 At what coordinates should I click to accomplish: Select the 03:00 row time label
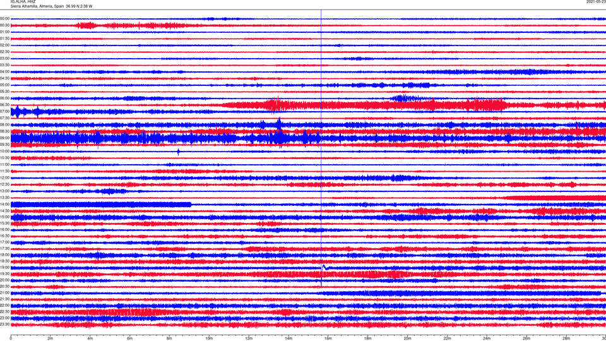coord(4,58)
